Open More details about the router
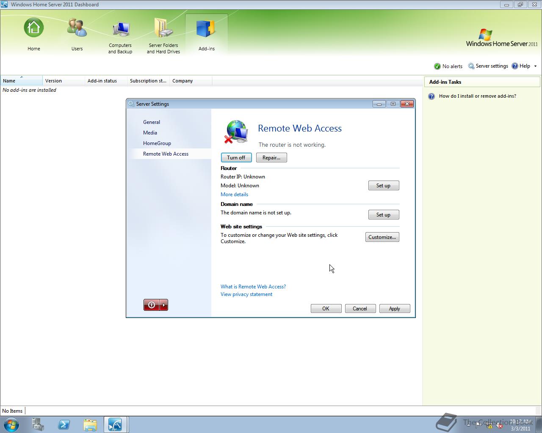The height and width of the screenshot is (433, 542). (234, 195)
